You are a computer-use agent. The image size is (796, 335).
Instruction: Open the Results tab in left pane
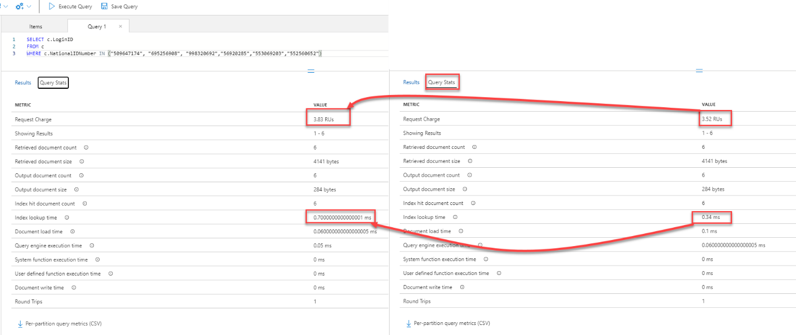(x=23, y=83)
